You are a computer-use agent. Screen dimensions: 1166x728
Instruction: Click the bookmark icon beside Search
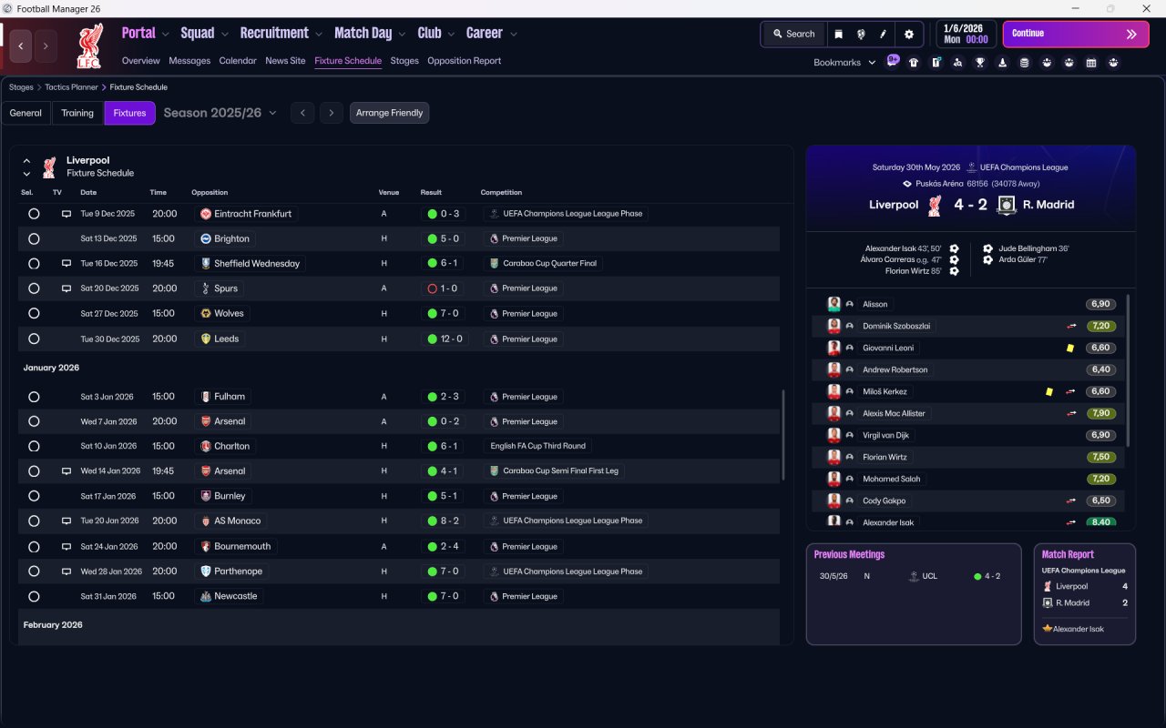pos(838,35)
